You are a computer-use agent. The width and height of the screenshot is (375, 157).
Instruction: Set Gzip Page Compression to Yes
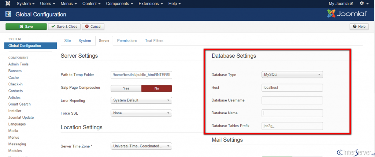pyautogui.click(x=126, y=88)
